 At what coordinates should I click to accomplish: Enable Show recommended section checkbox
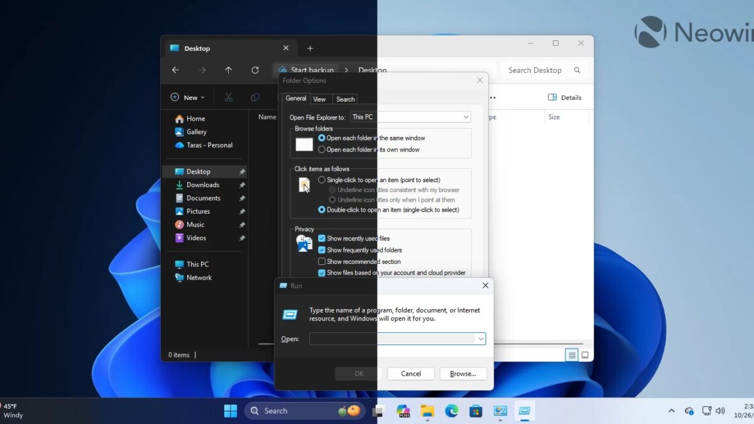point(322,261)
